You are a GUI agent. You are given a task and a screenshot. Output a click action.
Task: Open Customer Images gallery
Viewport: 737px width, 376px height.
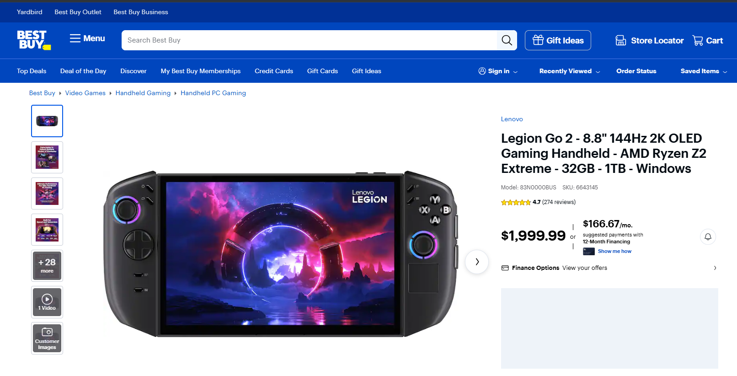pyautogui.click(x=47, y=338)
